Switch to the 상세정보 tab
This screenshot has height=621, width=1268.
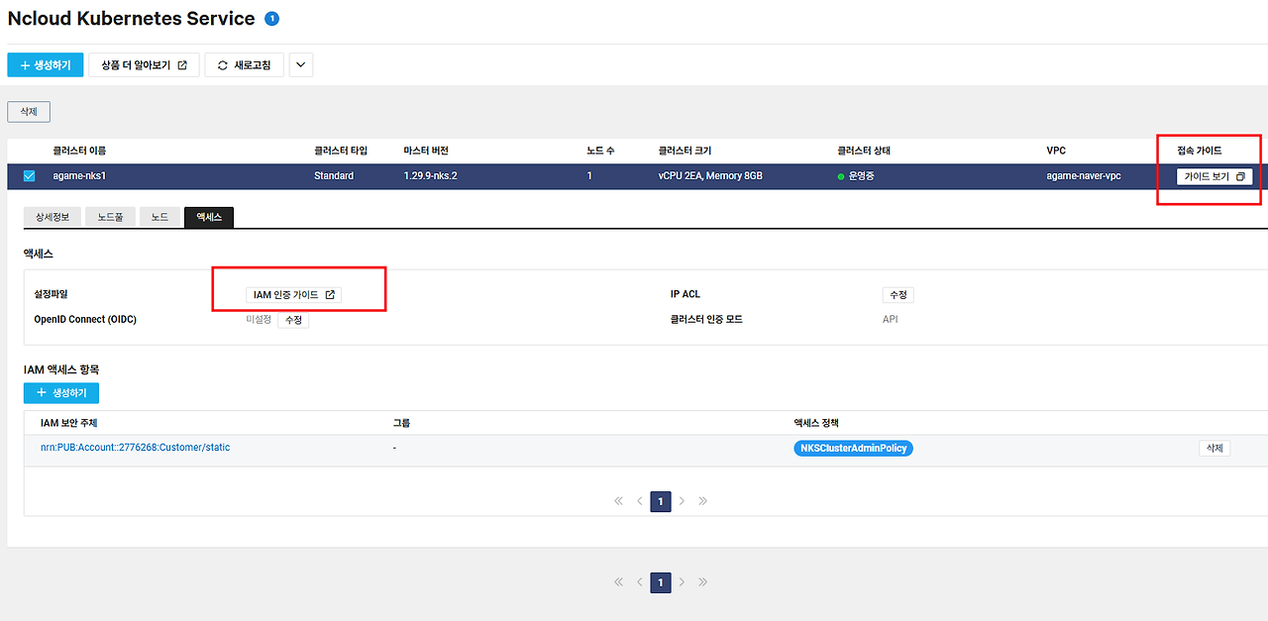53,217
